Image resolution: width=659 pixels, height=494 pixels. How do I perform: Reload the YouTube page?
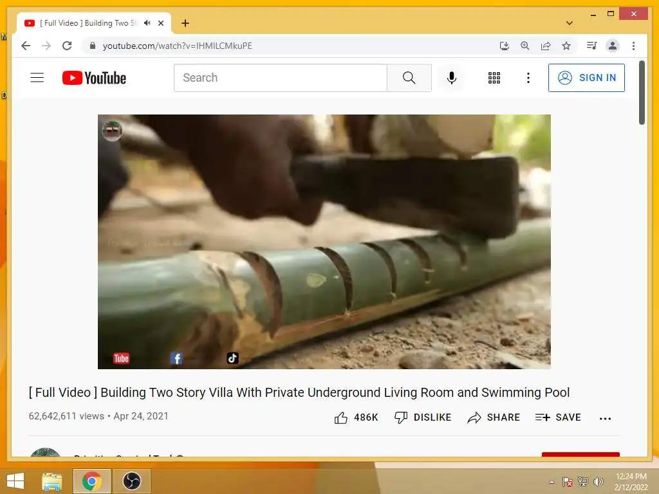pyautogui.click(x=67, y=46)
